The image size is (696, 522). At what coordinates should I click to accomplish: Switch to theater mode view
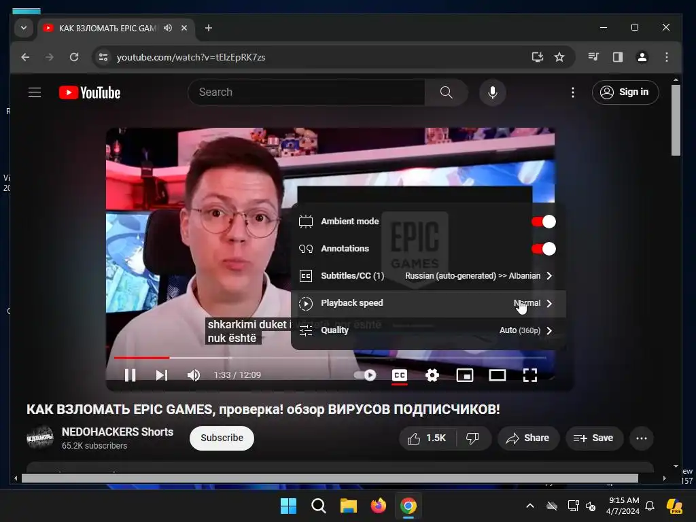click(497, 375)
